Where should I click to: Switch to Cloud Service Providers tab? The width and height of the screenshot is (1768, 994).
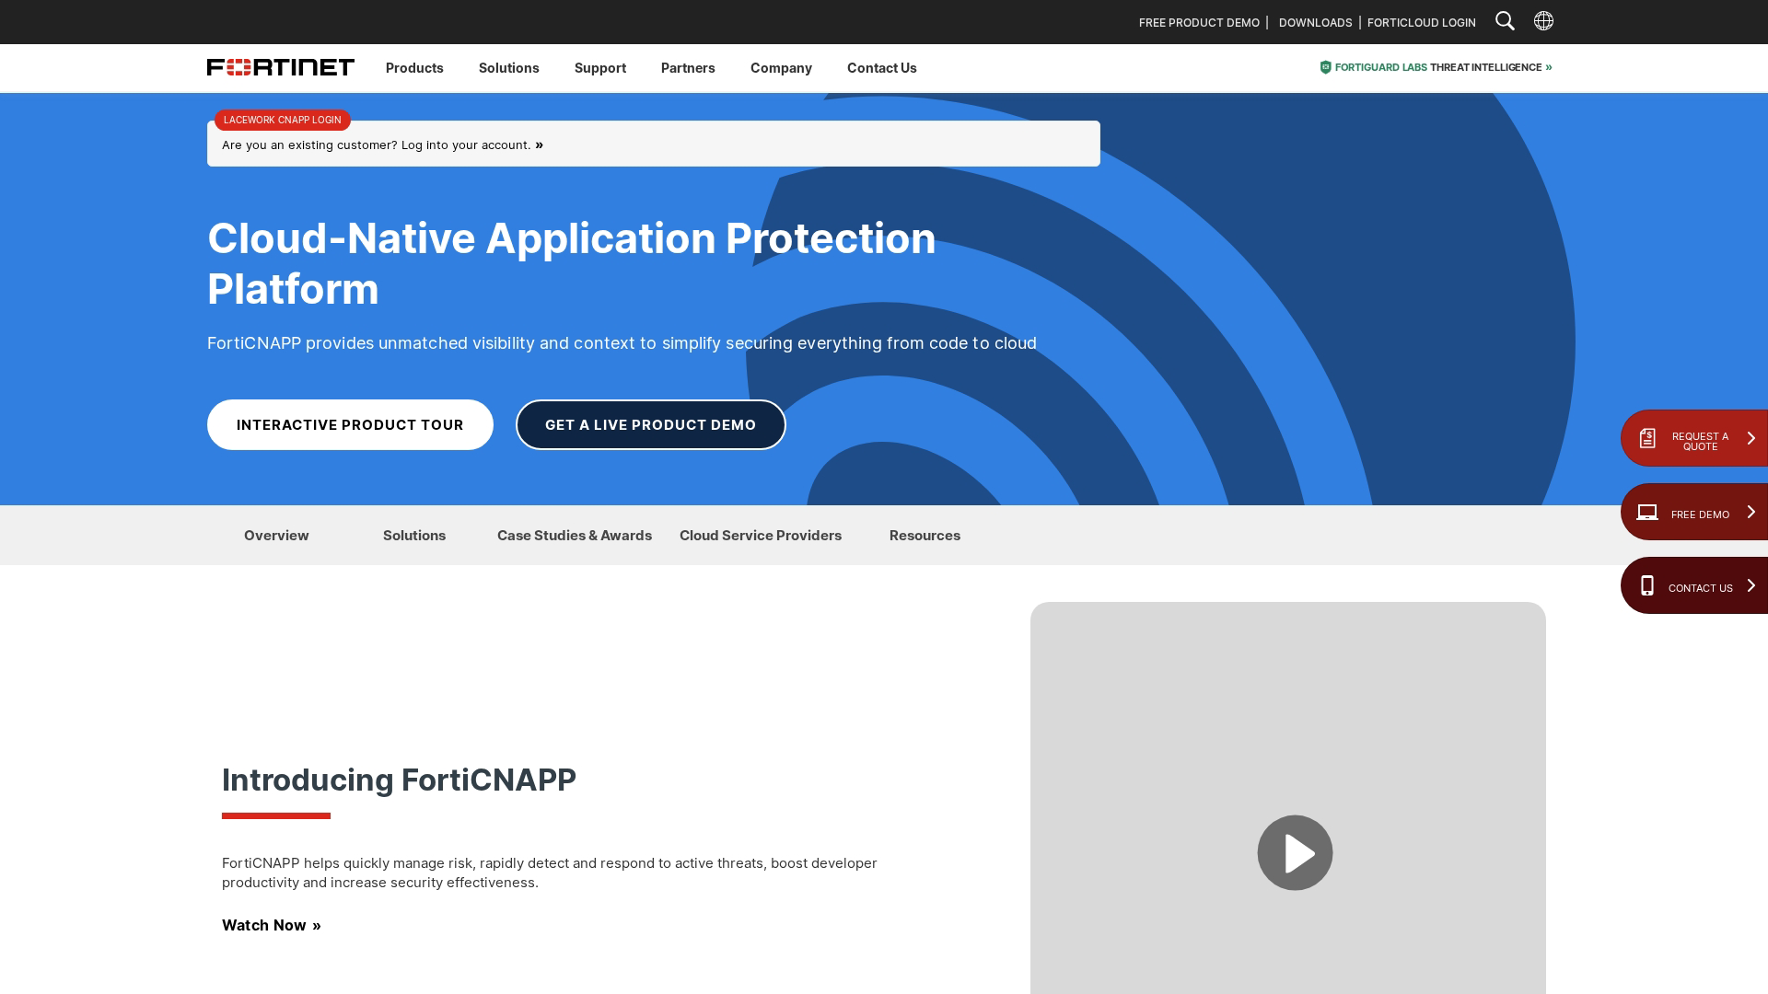click(x=761, y=536)
